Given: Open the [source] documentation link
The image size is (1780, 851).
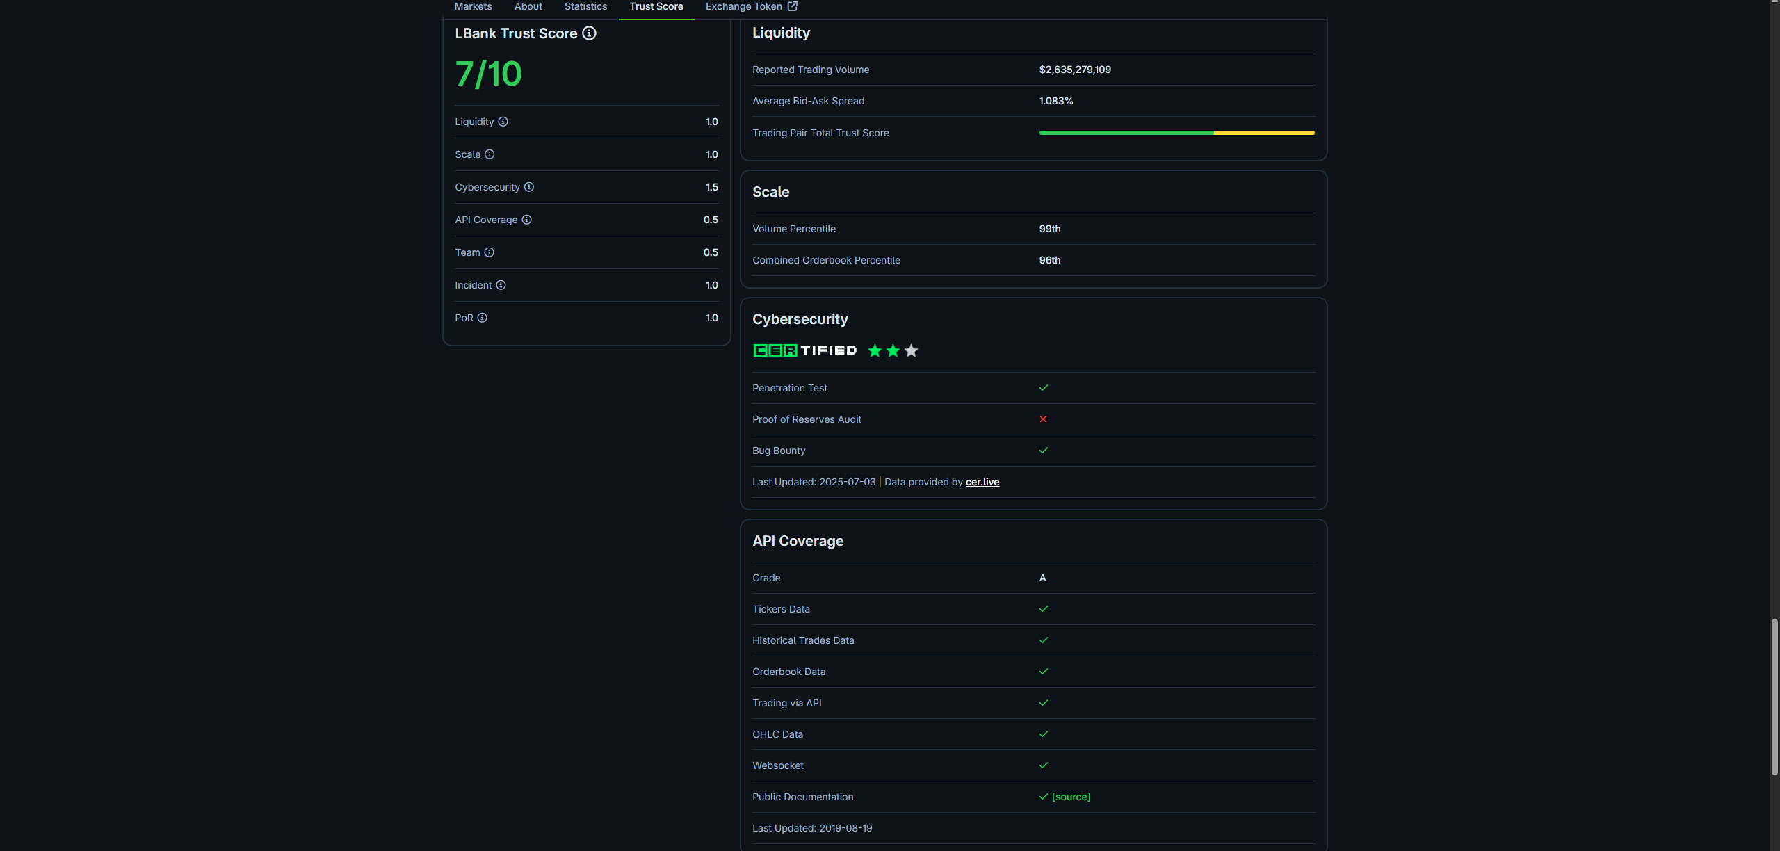Looking at the screenshot, I should coord(1071,797).
